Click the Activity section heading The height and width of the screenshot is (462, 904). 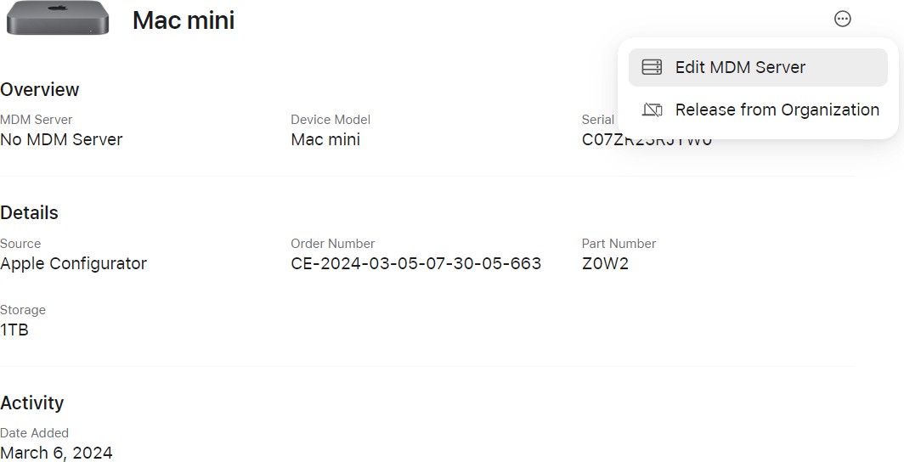pos(32,403)
